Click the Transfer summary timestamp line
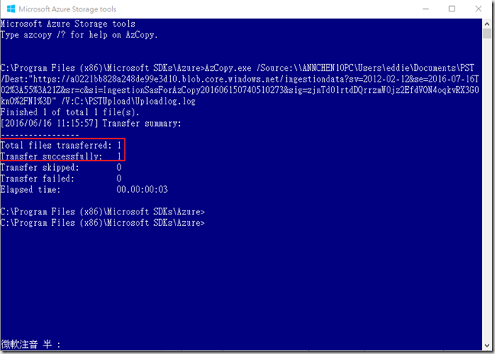The width and height of the screenshot is (495, 354). (92, 123)
